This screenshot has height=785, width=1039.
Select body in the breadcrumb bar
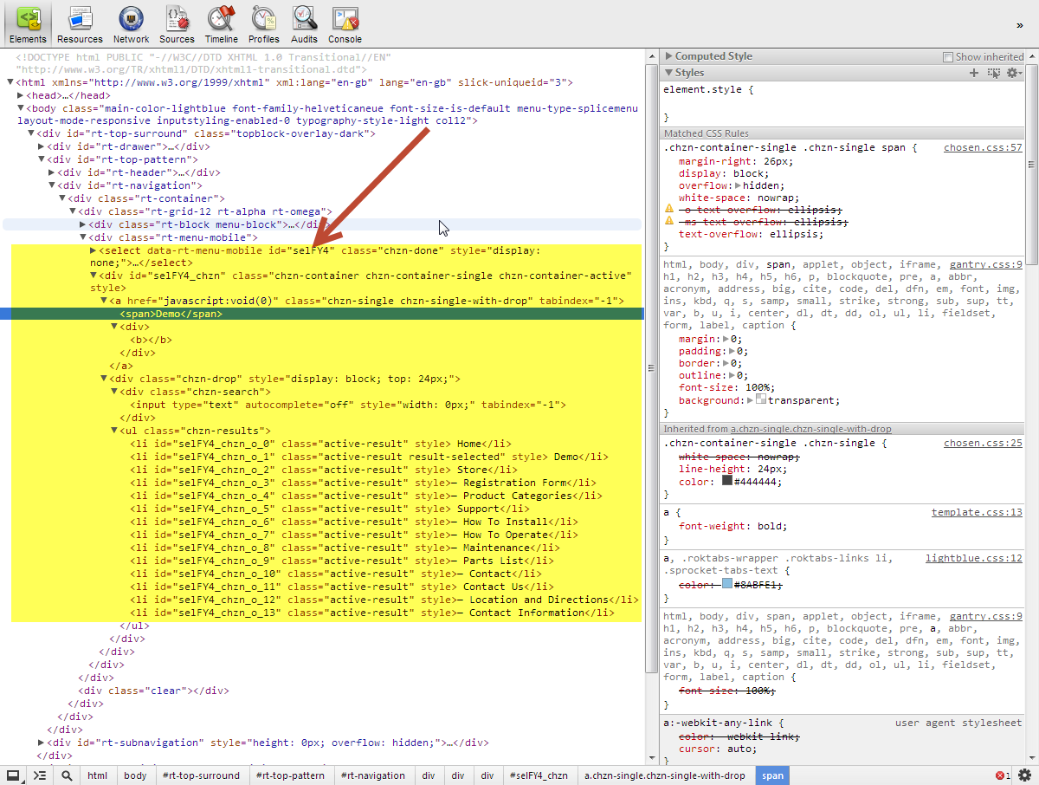pyautogui.click(x=134, y=775)
